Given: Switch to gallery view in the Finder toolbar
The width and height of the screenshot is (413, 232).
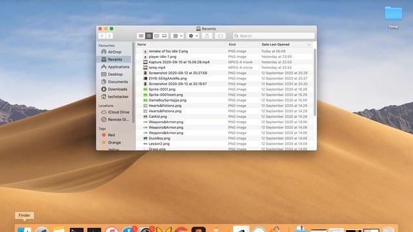Looking at the screenshot, I should click(x=164, y=36).
